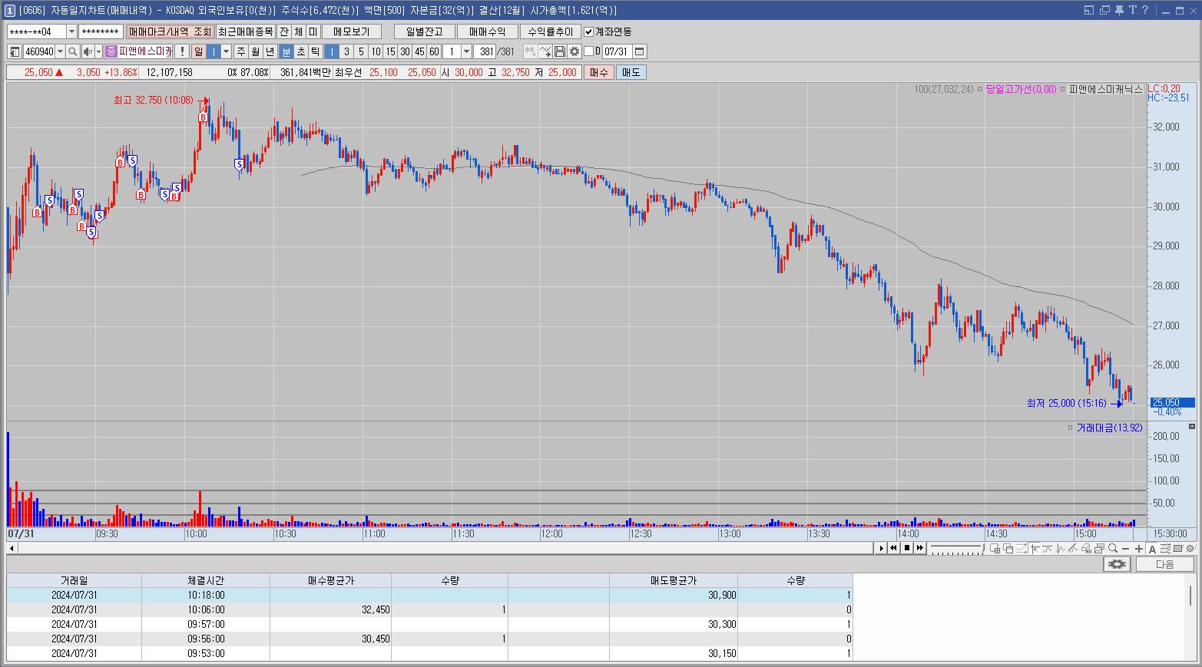Select 10-minute interval
This screenshot has width=1202, height=667.
376,51
